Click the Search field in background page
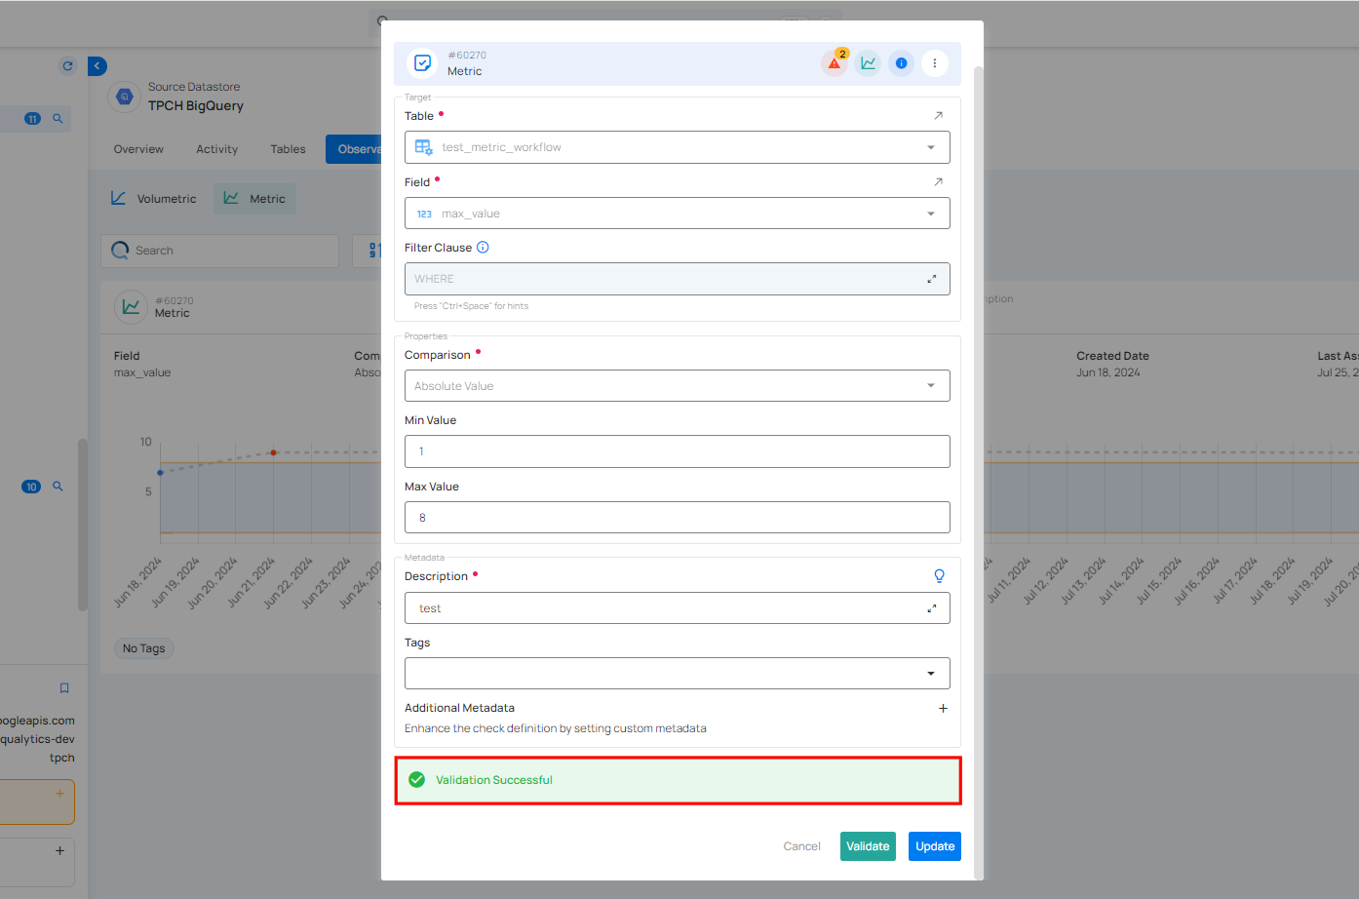 (220, 251)
